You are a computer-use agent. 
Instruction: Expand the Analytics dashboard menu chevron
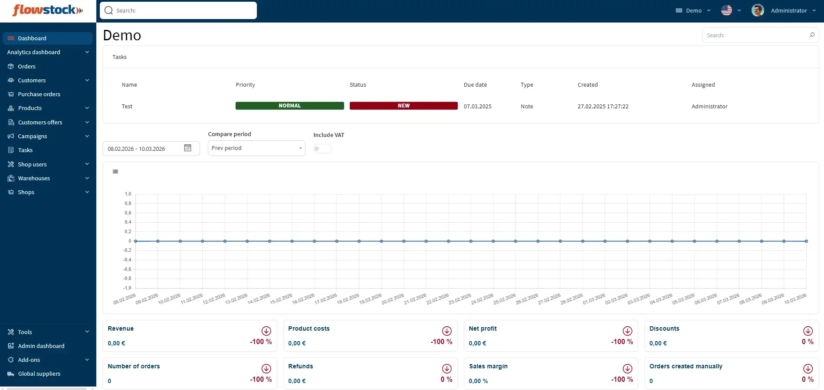[x=87, y=52]
